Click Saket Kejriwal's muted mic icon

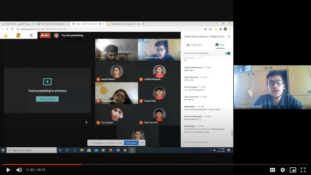[141, 123]
